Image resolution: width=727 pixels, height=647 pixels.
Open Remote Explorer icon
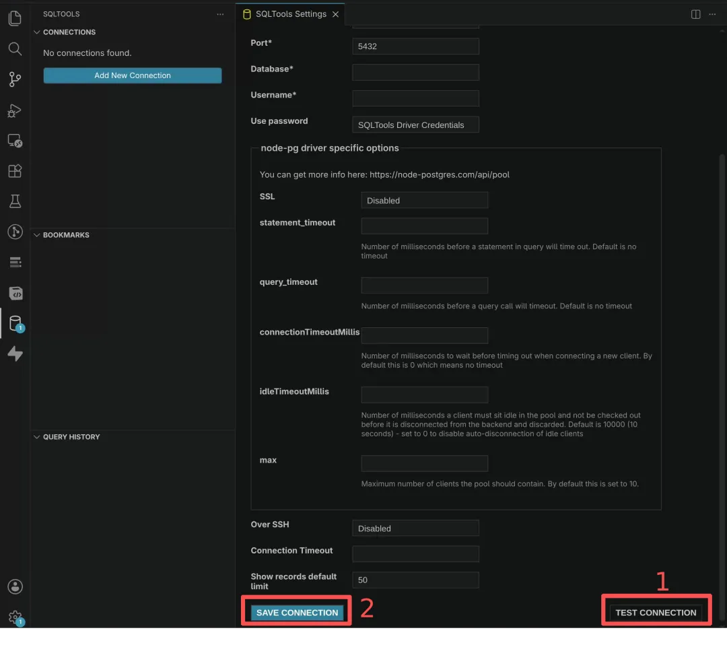[x=15, y=141]
